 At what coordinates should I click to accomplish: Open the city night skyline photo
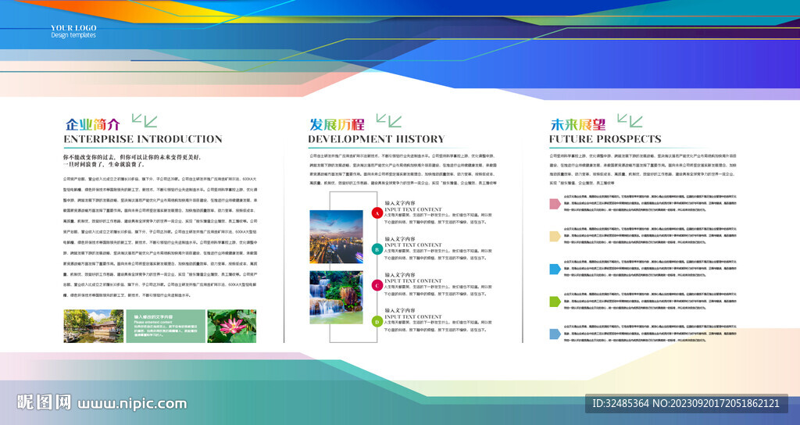tap(336, 237)
